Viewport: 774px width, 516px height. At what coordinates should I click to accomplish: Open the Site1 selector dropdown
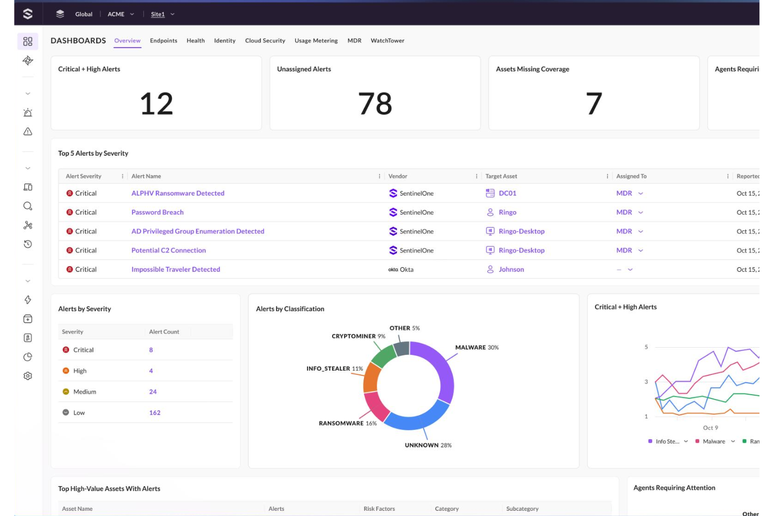(x=161, y=14)
